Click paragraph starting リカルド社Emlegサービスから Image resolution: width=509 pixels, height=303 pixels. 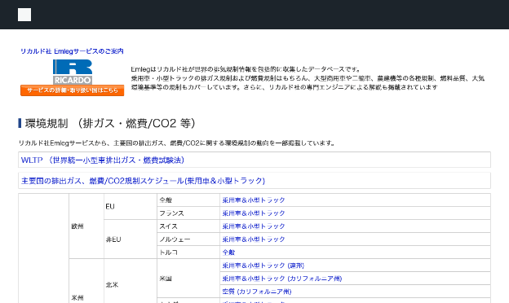[177, 143]
